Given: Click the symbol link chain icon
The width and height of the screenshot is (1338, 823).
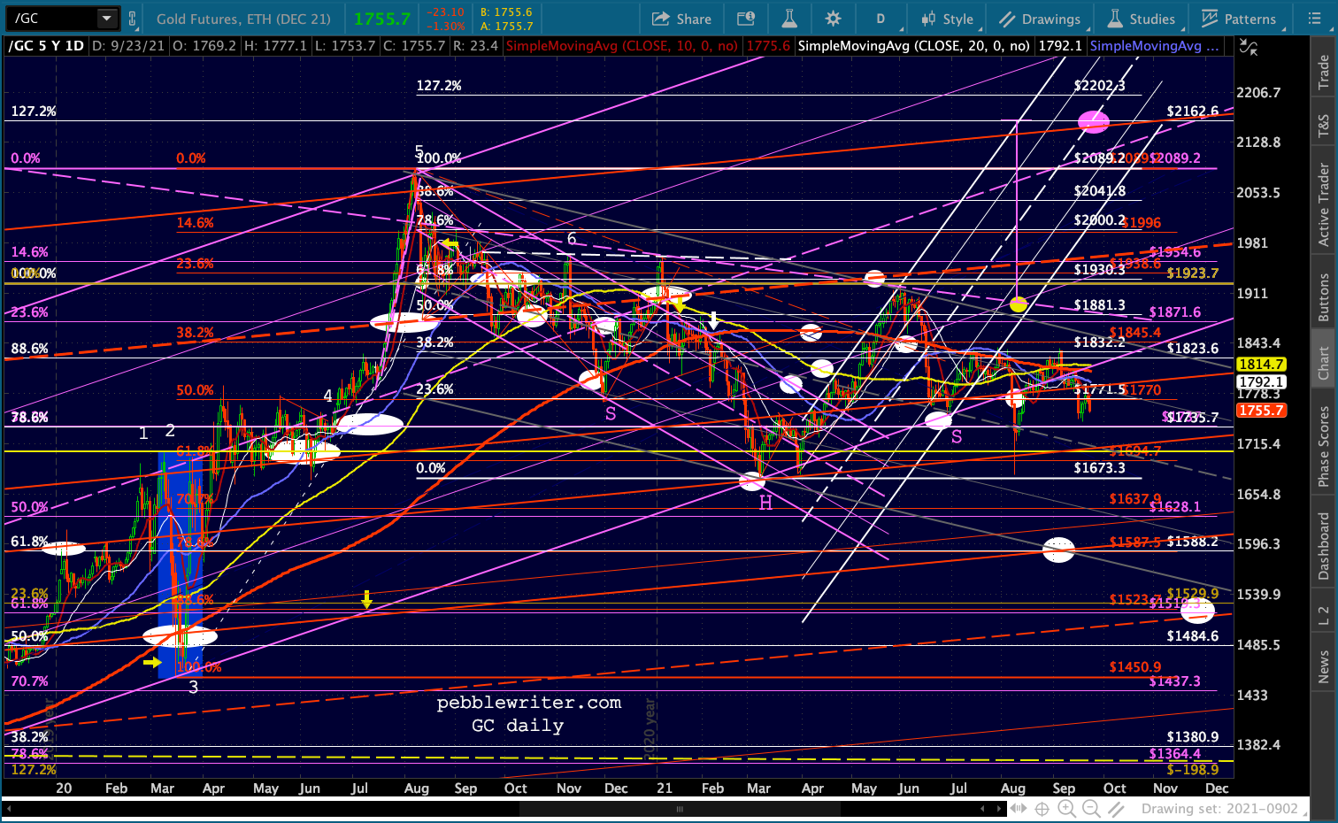Looking at the screenshot, I should 133,19.
